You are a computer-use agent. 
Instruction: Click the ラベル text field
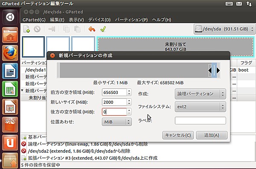201,120
